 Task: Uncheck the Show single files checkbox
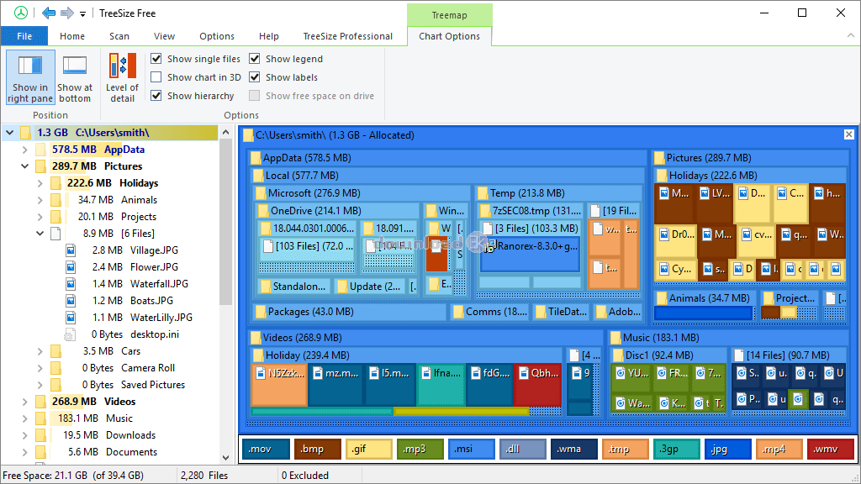[156, 59]
